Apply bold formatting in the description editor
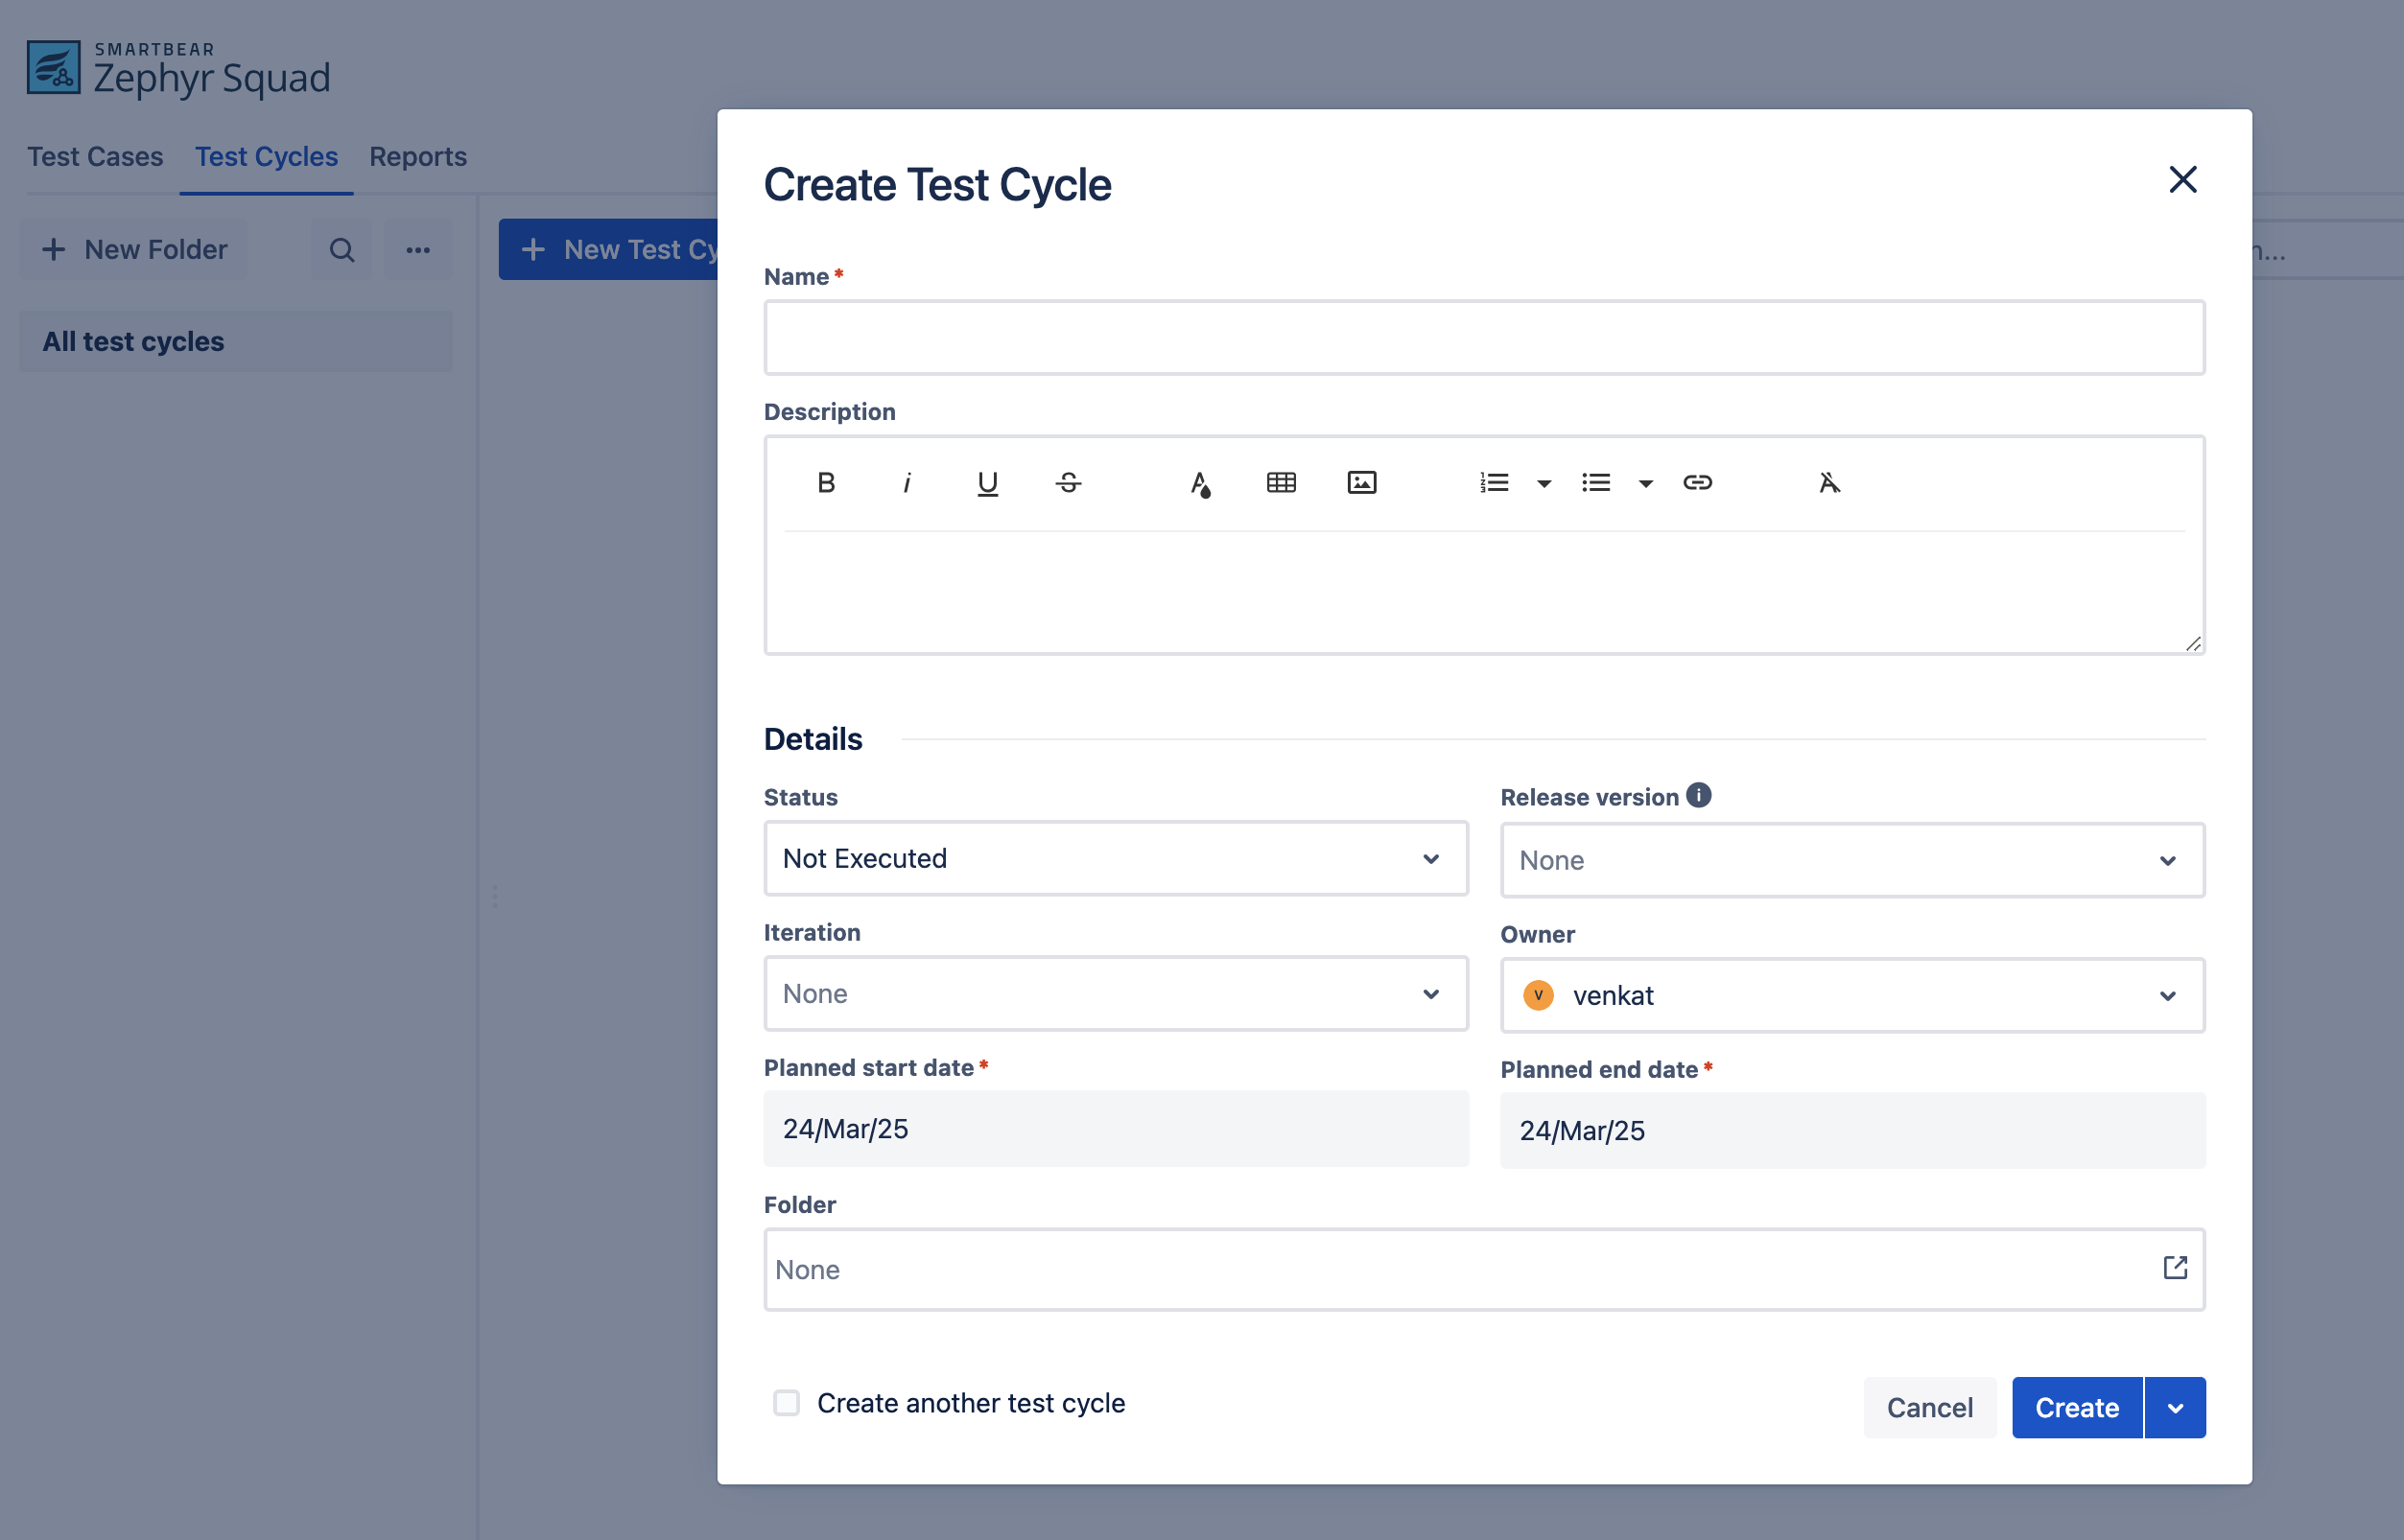The height and width of the screenshot is (1540, 2404). coord(826,483)
